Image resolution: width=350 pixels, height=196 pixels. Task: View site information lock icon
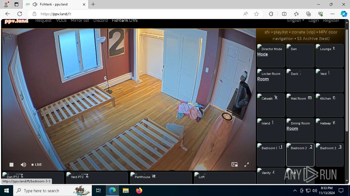pyautogui.click(x=34, y=14)
